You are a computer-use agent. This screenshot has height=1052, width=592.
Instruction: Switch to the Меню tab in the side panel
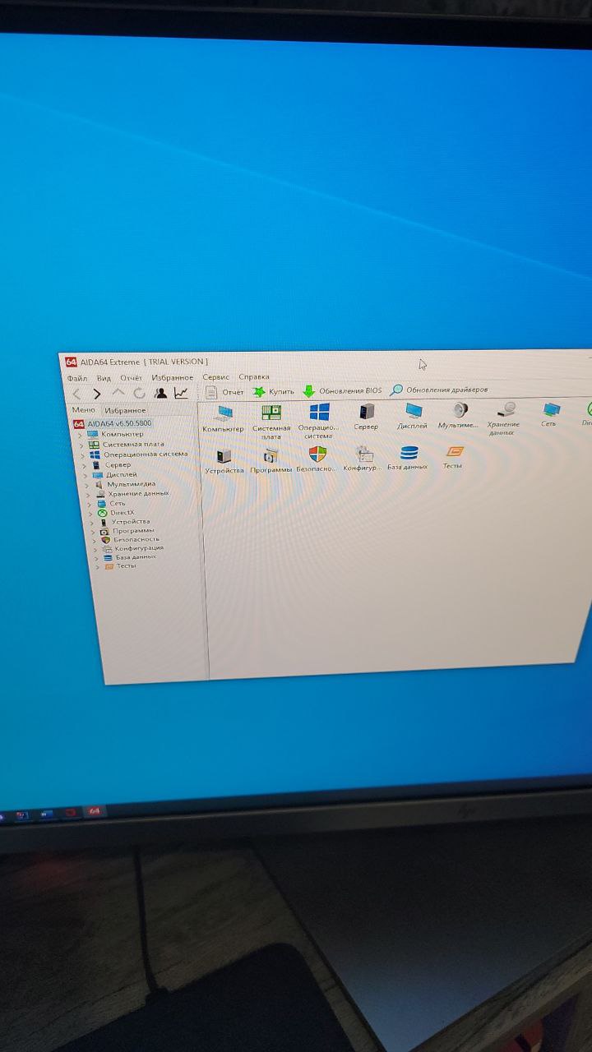click(84, 409)
